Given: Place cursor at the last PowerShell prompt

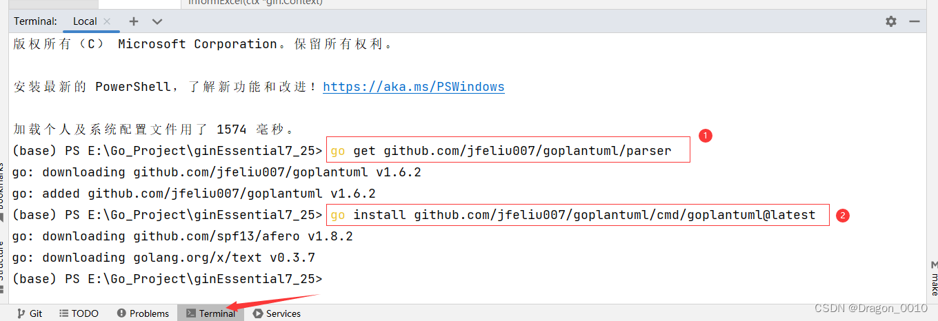Looking at the screenshot, I should tap(168, 279).
